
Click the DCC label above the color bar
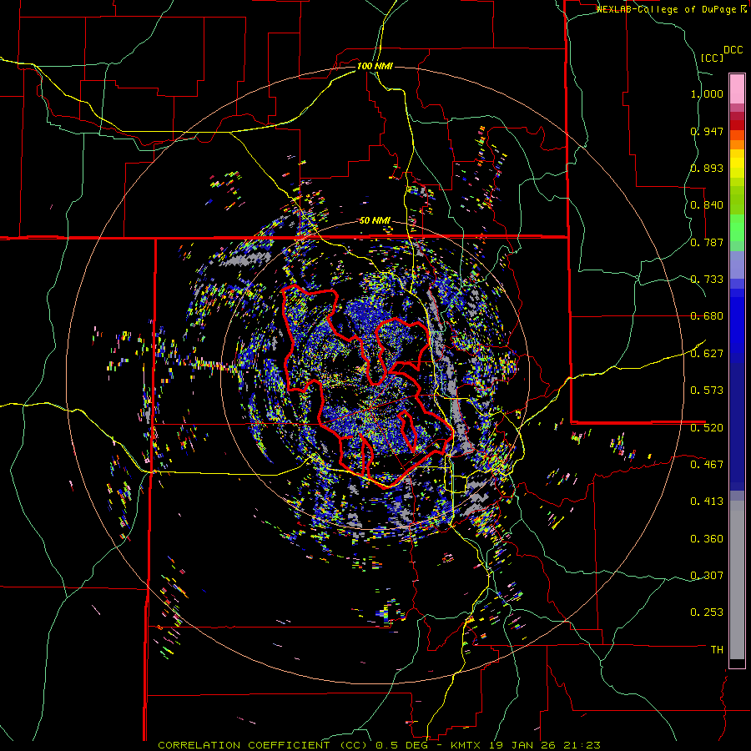(x=733, y=50)
